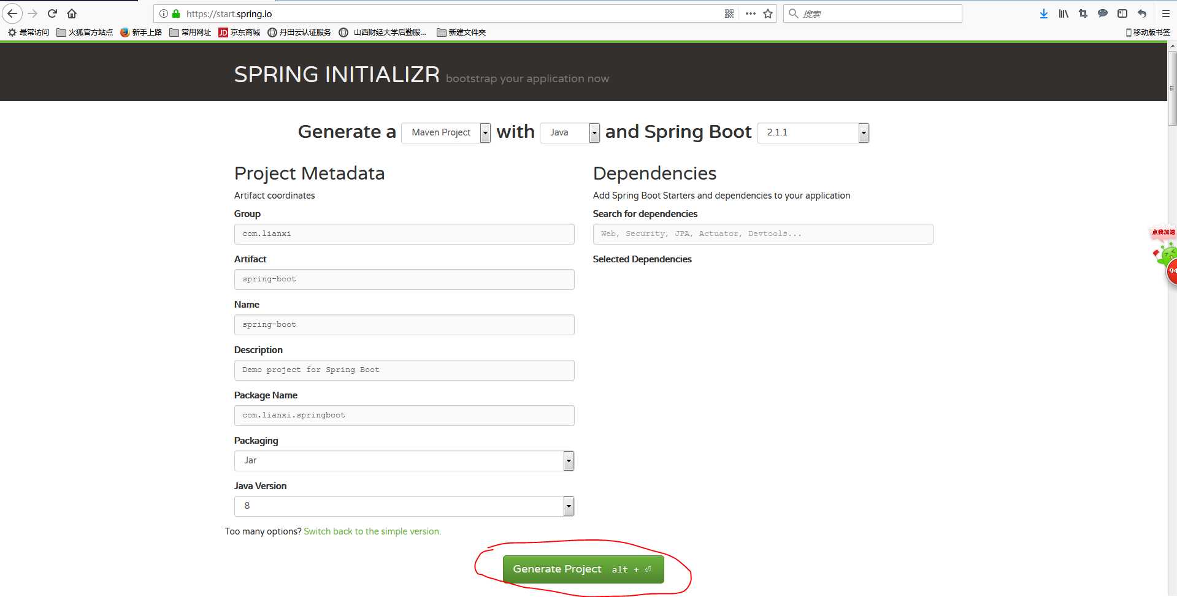Focus the Description input field

coord(404,370)
